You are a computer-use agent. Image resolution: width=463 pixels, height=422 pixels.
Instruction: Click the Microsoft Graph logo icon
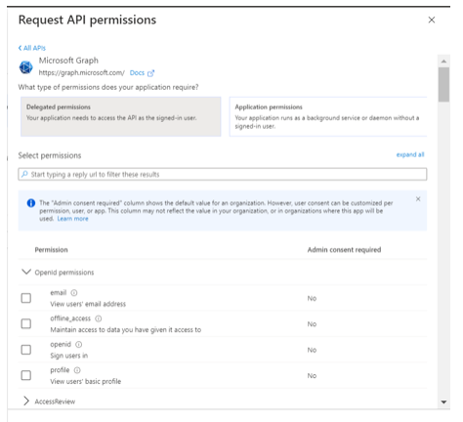[x=26, y=67]
